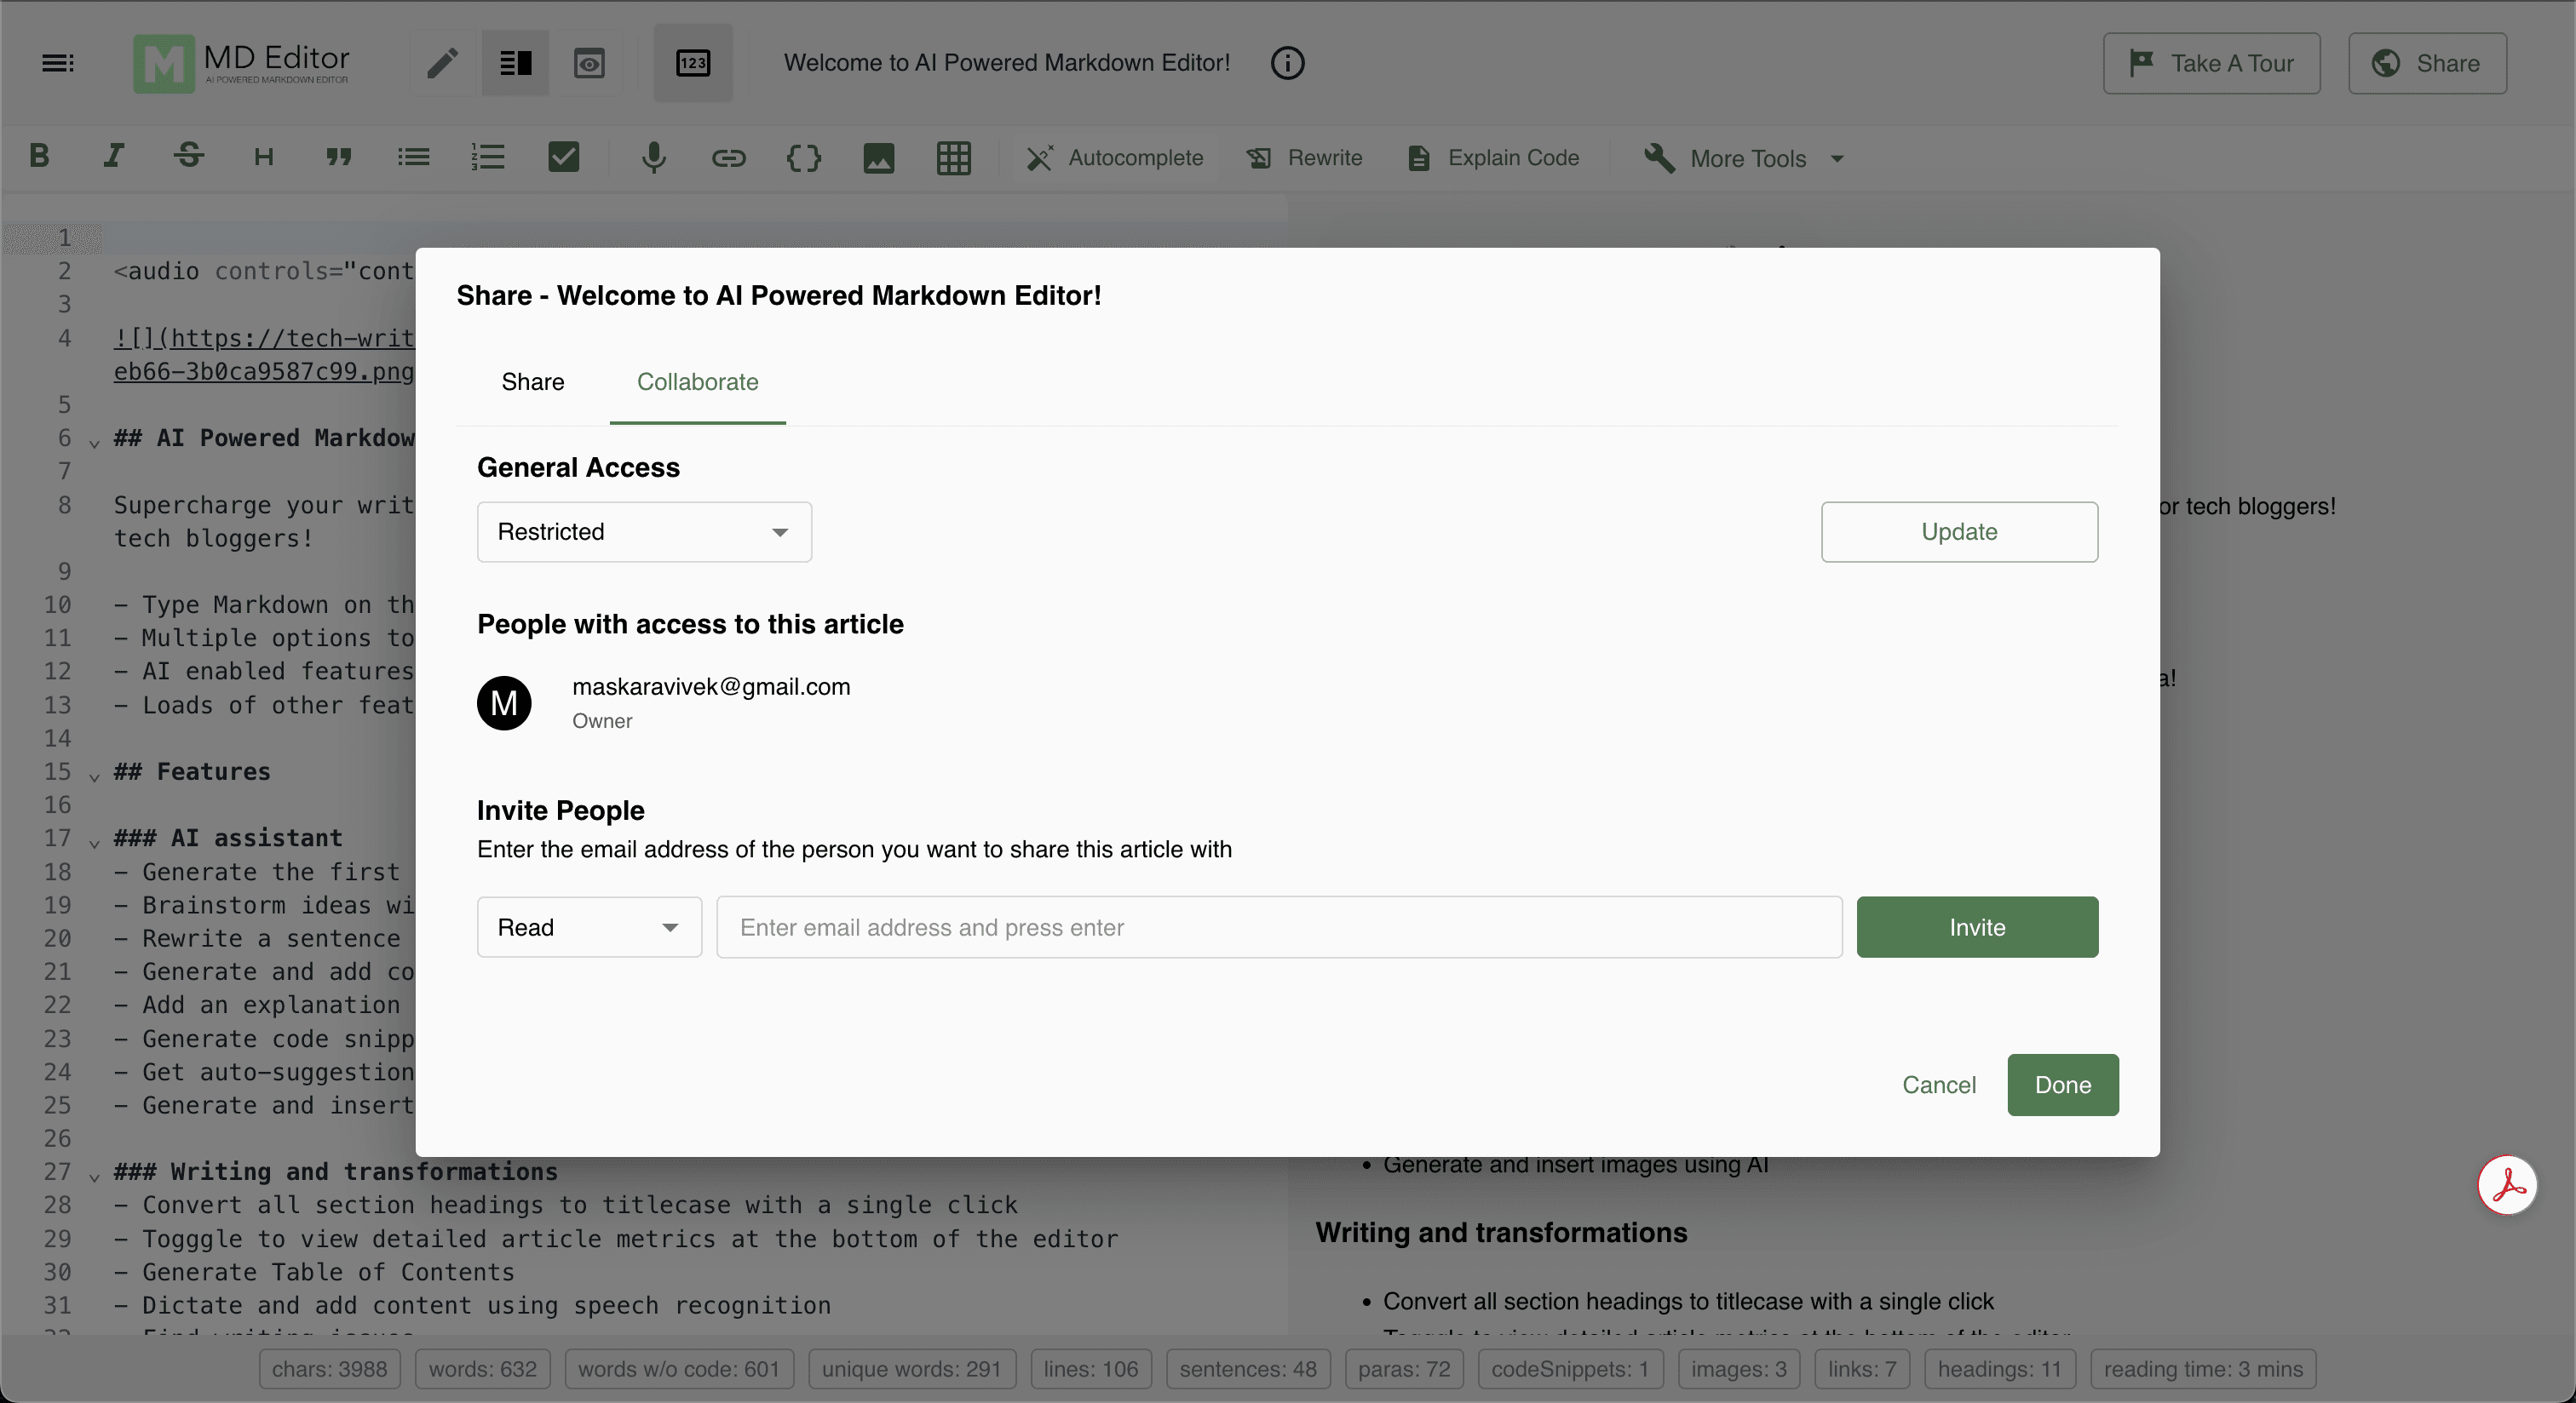
Task: Insert a blockquote
Action: (339, 157)
